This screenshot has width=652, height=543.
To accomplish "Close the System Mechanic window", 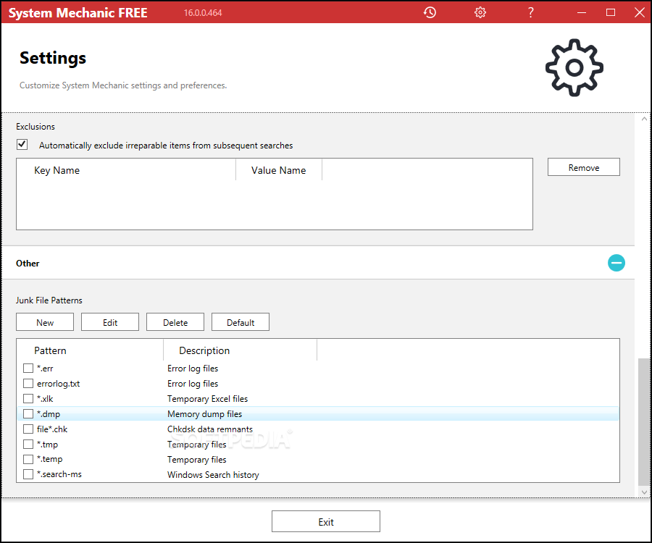I will point(640,12).
